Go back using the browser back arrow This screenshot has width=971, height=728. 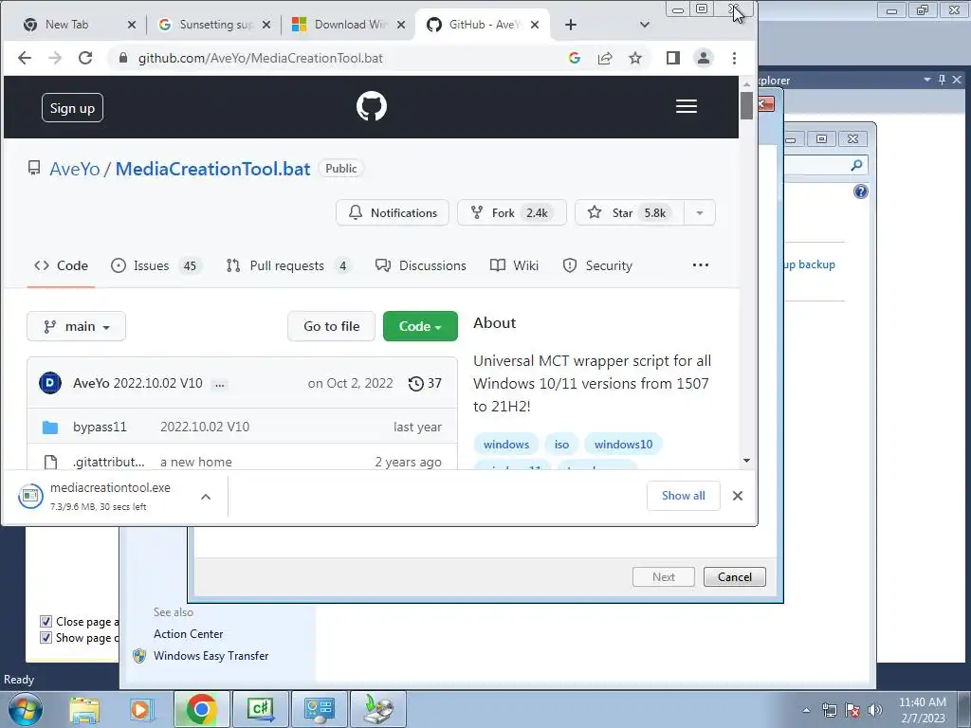[x=24, y=58]
